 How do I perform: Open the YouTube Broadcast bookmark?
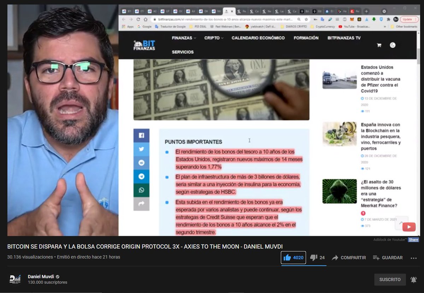pyautogui.click(x=354, y=26)
